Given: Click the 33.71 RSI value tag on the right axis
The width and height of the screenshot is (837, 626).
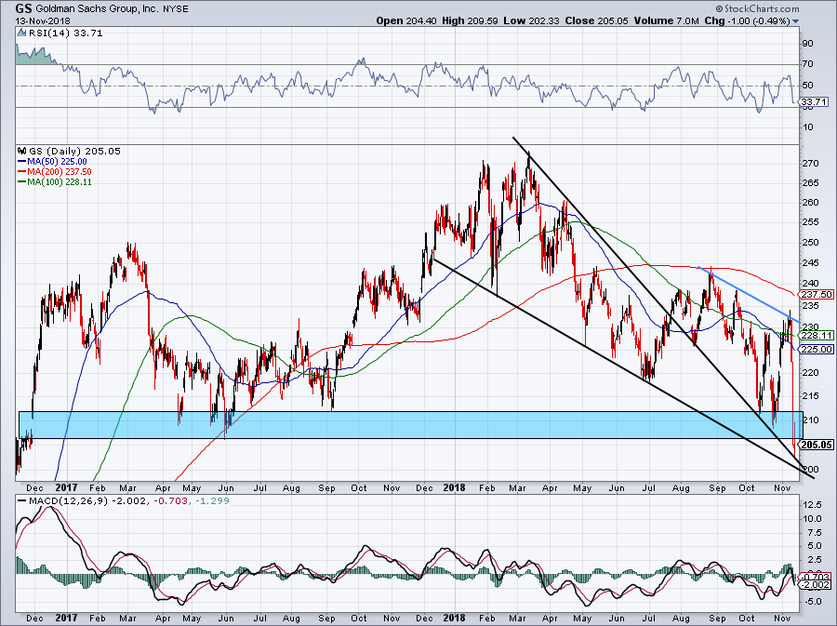Looking at the screenshot, I should pos(815,101).
